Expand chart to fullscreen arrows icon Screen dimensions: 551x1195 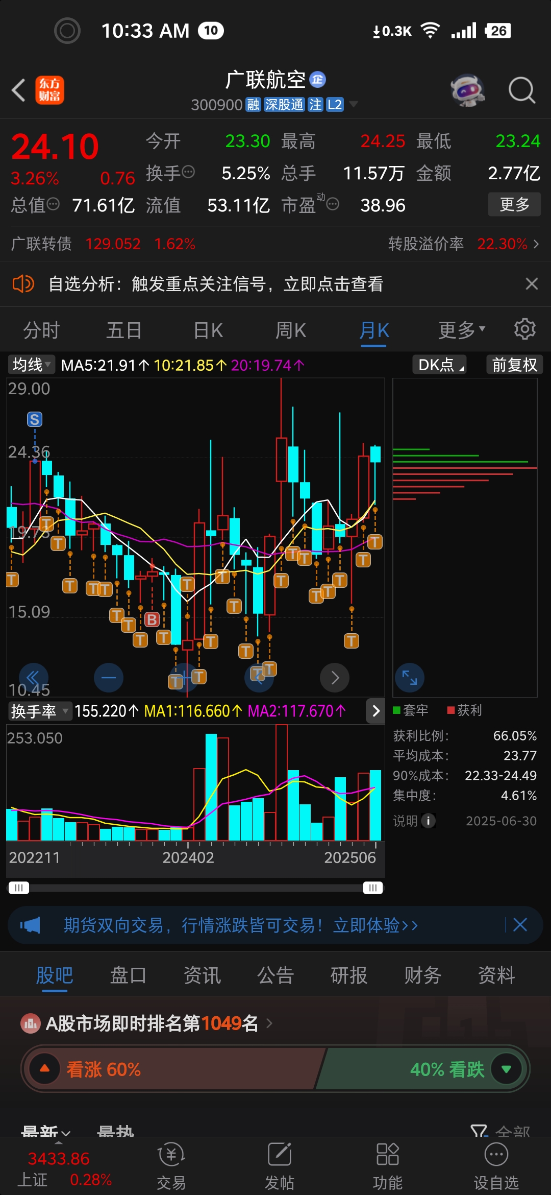tap(410, 678)
